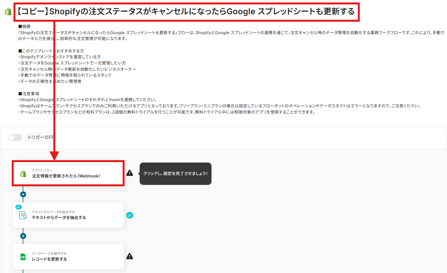Click the warning icon beside 注文情報が更新されたら
The width and height of the screenshot is (447, 273).
coord(130,173)
